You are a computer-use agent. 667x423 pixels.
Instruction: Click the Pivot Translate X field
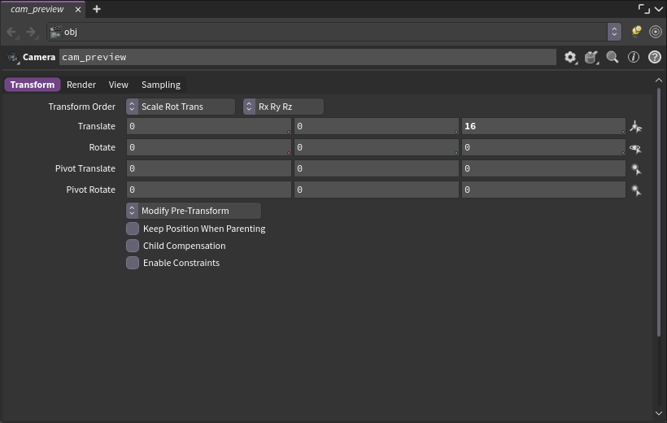coord(209,168)
